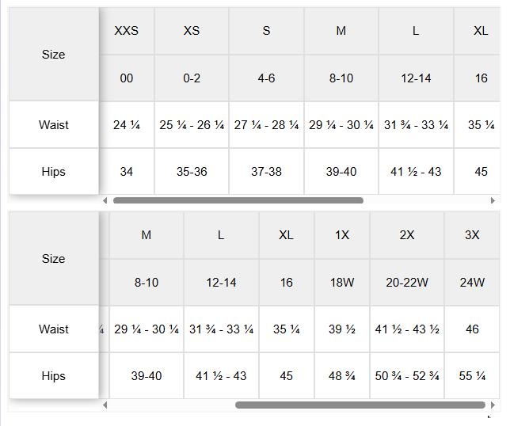
Task: Click the 20-22W numeric size cell
Action: 407,282
